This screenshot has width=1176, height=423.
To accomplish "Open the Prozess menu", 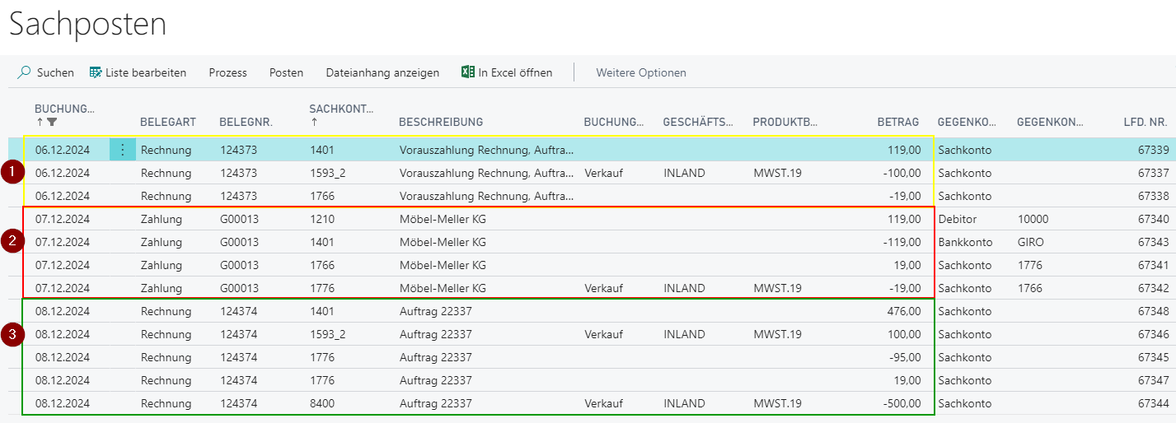I will click(x=227, y=72).
